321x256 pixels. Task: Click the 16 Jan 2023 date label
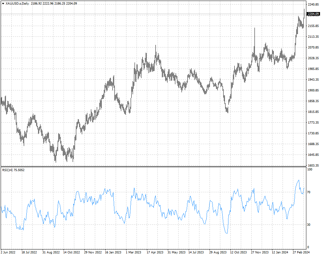112,252
